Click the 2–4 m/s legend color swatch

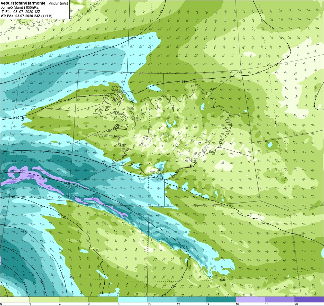(44, 300)
